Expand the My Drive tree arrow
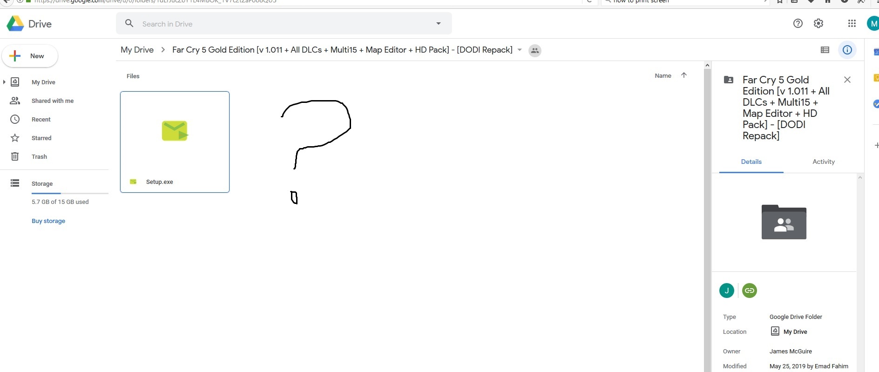 [x=4, y=82]
